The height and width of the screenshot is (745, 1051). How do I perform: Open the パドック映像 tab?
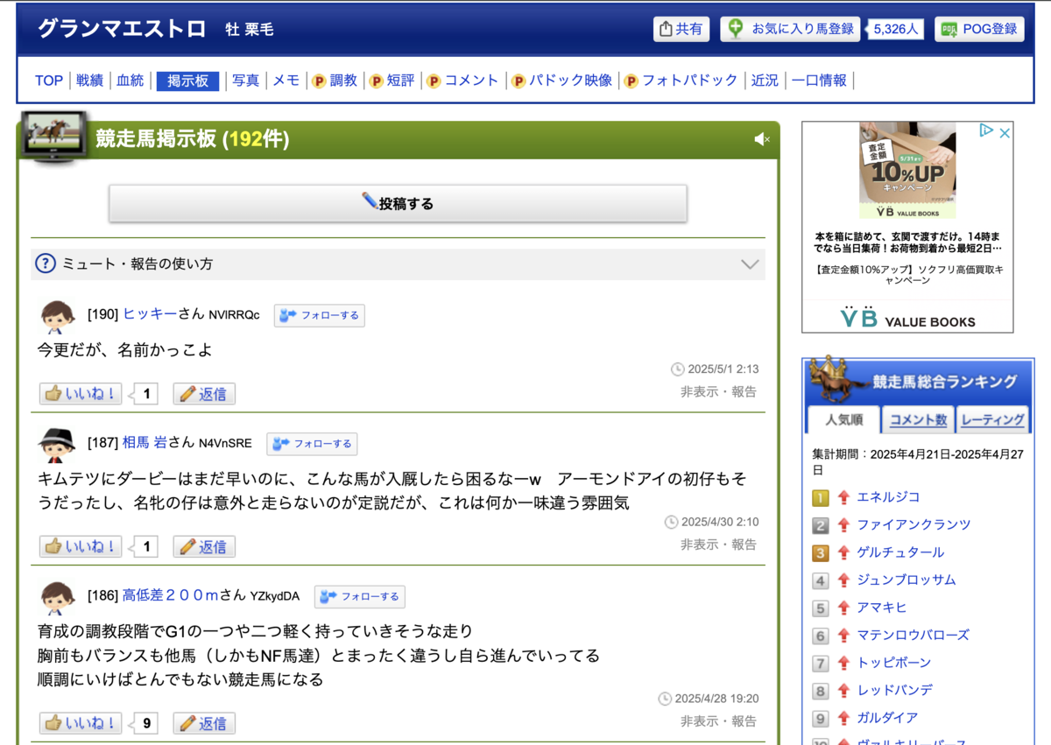[561, 81]
